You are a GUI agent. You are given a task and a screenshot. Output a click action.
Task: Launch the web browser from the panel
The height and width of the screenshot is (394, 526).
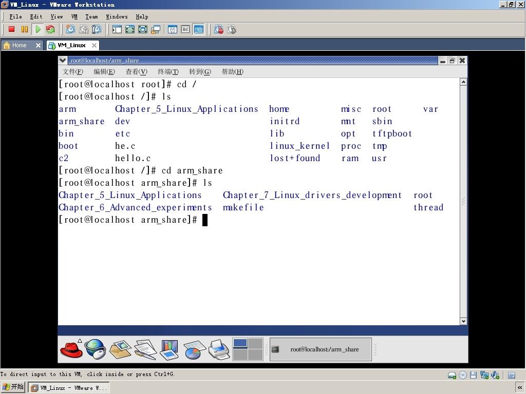tap(95, 349)
